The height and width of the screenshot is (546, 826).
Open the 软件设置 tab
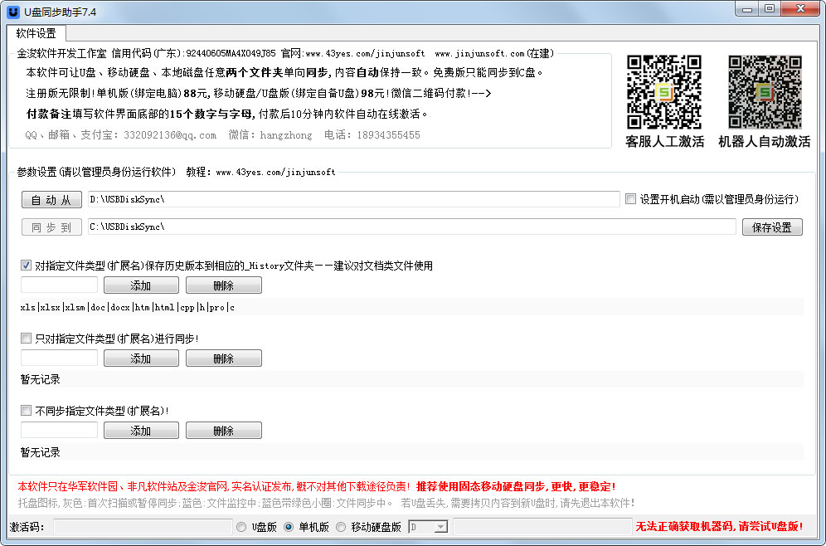pyautogui.click(x=36, y=34)
